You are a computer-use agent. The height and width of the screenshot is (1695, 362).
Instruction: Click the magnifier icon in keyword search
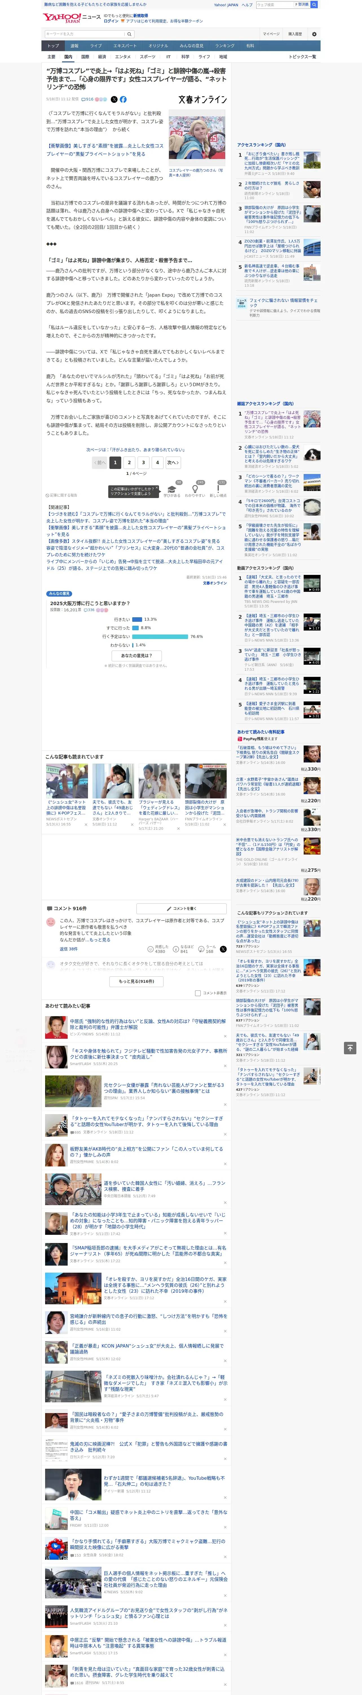coord(129,34)
